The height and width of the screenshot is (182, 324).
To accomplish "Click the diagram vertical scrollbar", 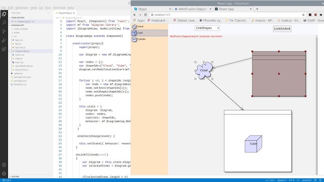I will tap(316, 105).
